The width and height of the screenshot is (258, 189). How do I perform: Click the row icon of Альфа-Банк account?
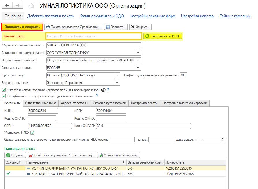tap(29, 174)
